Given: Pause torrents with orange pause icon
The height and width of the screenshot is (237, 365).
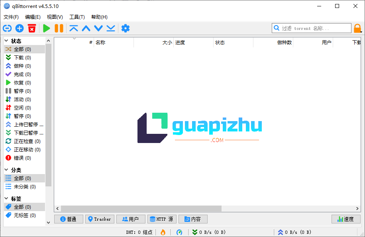Looking at the screenshot, I should pyautogui.click(x=59, y=28).
